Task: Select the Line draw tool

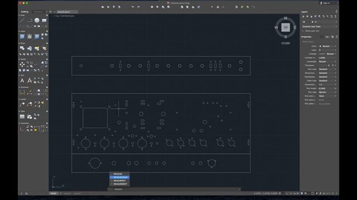Action: [x=22, y=21]
